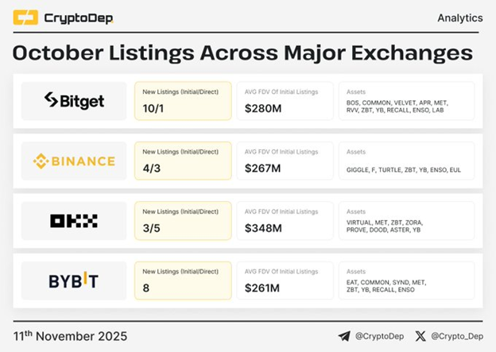Click the Telegram icon in footer
This screenshot has width=496, height=352.
[x=344, y=336]
